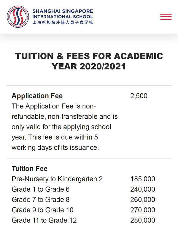The image size is (178, 233).
Task: Click the Tuition & Fees page heading
Action: pyautogui.click(x=89, y=61)
